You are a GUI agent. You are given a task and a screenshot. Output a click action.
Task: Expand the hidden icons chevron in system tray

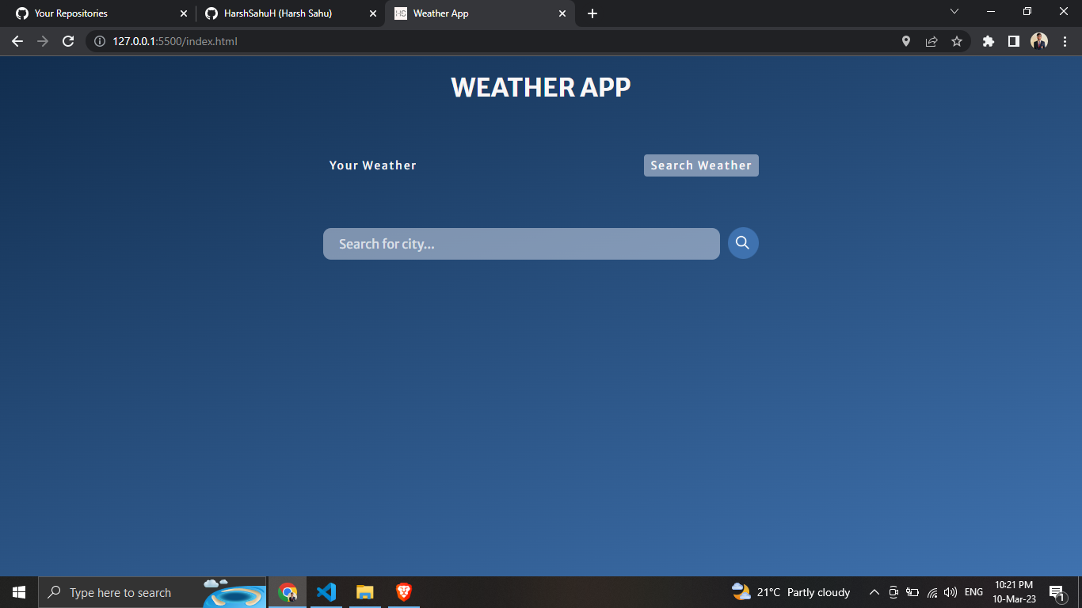point(874,591)
